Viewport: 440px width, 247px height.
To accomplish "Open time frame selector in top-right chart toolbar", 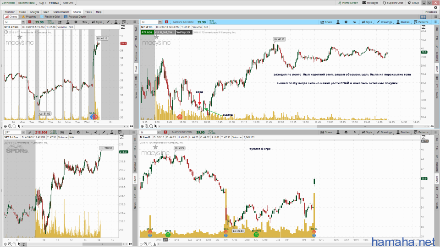I will point(355,22).
